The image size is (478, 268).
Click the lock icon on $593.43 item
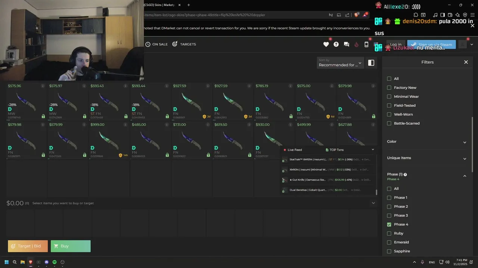pyautogui.click(x=126, y=116)
